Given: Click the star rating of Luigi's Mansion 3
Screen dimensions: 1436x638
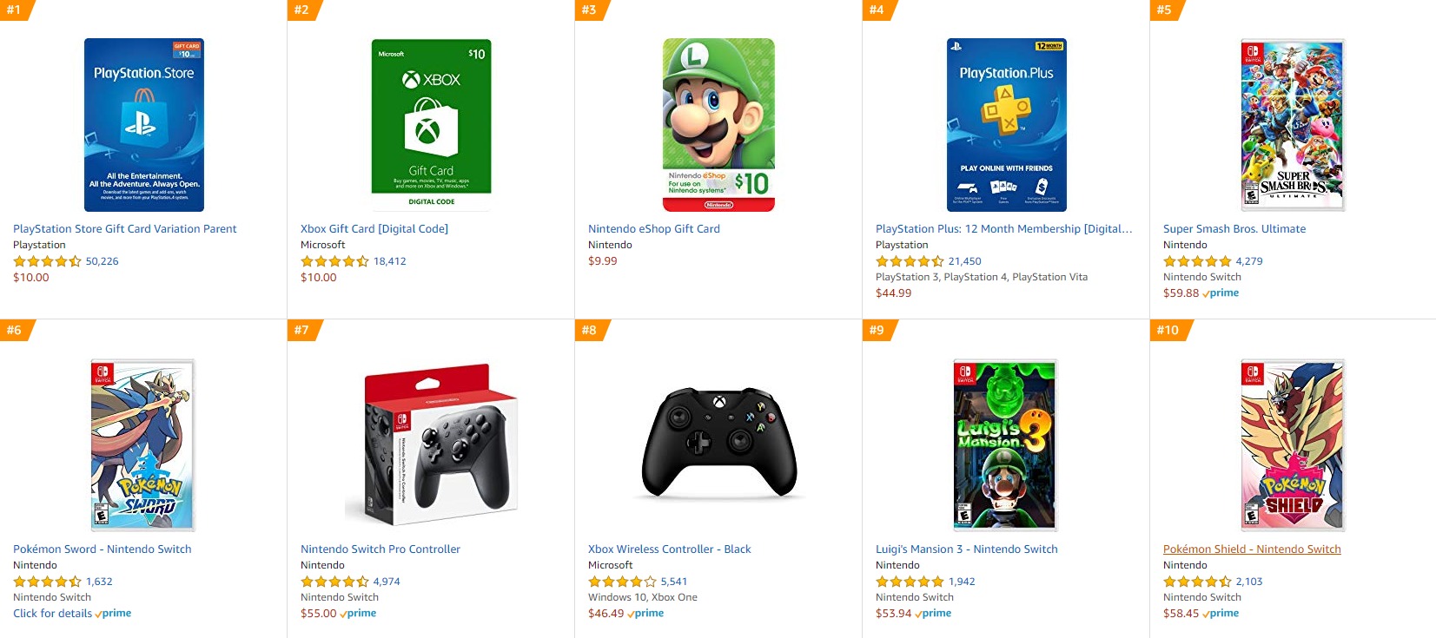Looking at the screenshot, I should (x=910, y=582).
